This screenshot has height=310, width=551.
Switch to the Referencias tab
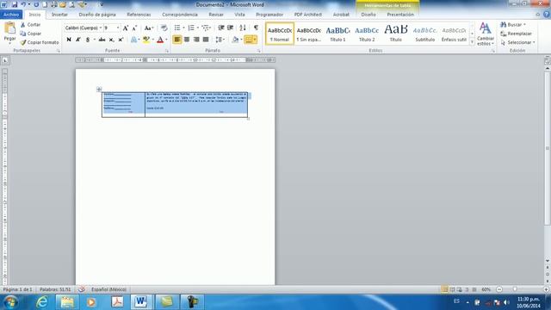tap(139, 15)
